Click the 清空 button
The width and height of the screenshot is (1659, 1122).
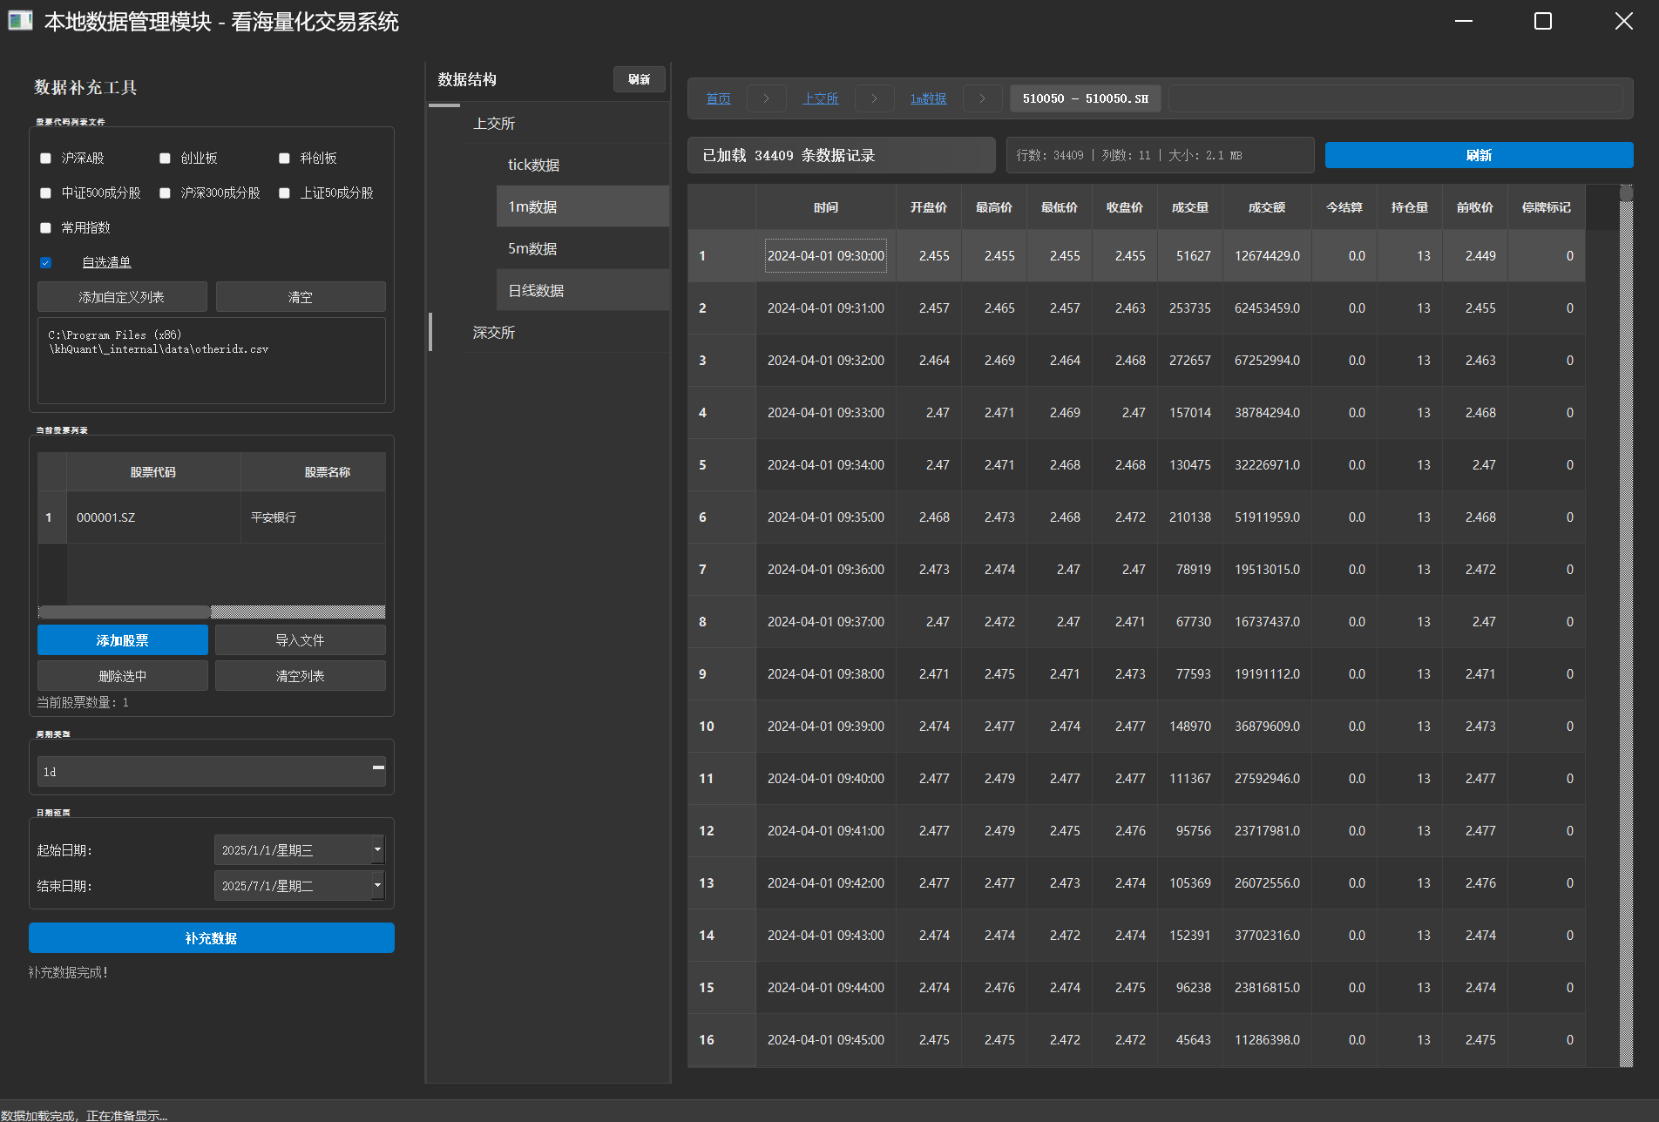(x=301, y=297)
